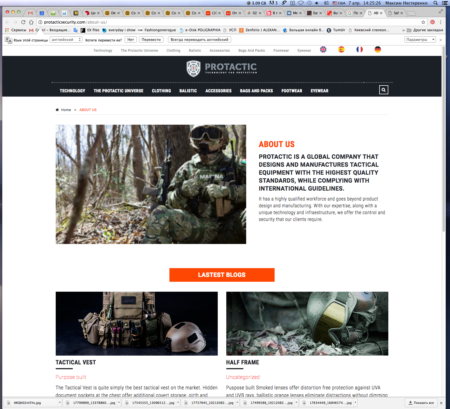Click the page info icon in address bar

click(40, 22)
